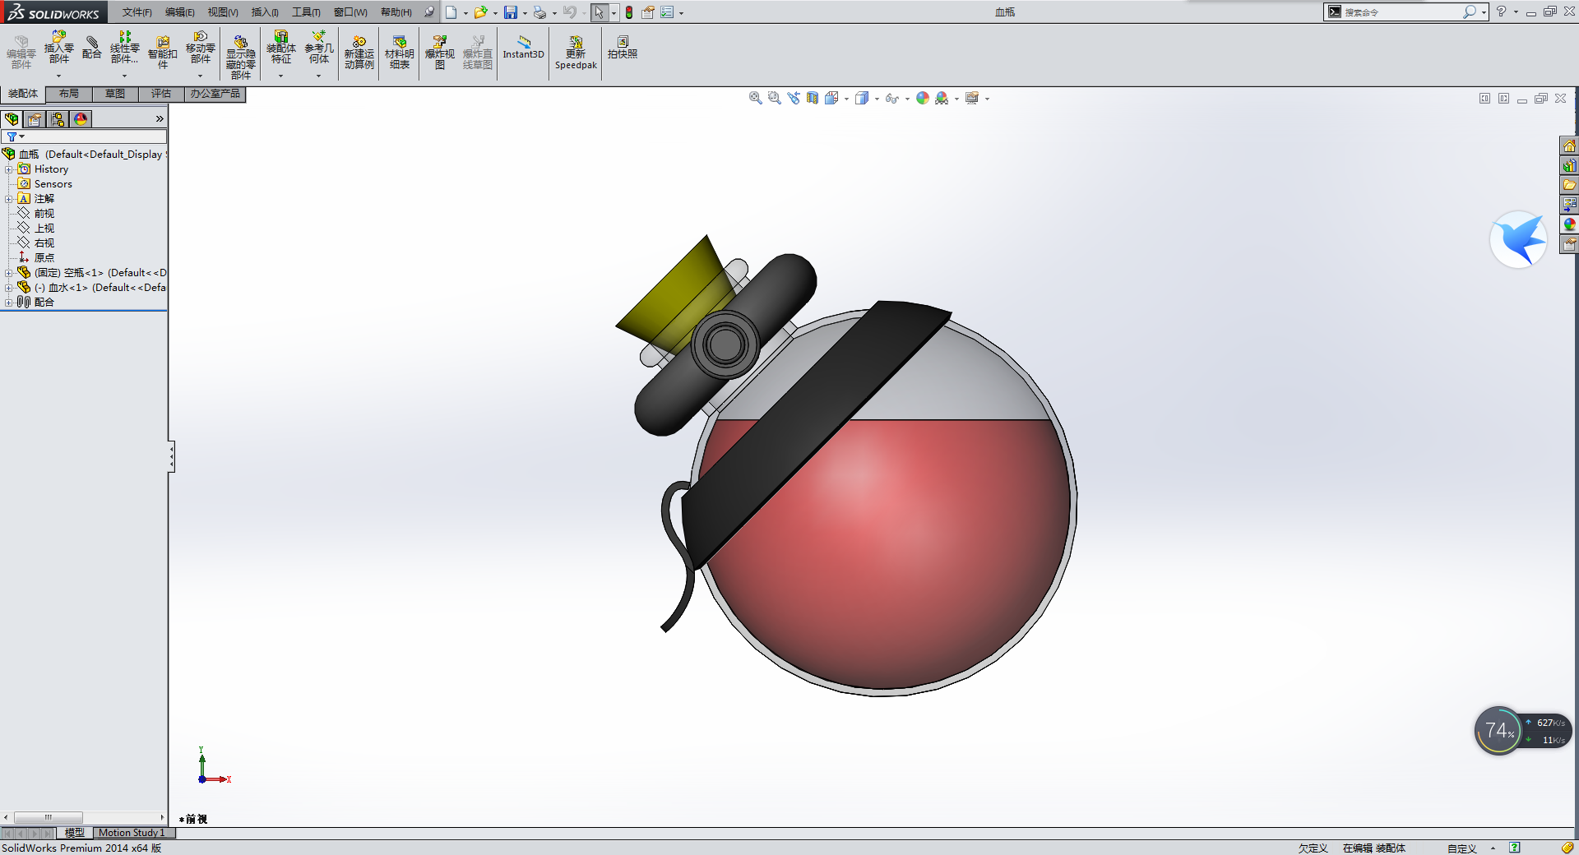
Task: Switch to 评估 evaluate tab
Action: tap(161, 94)
